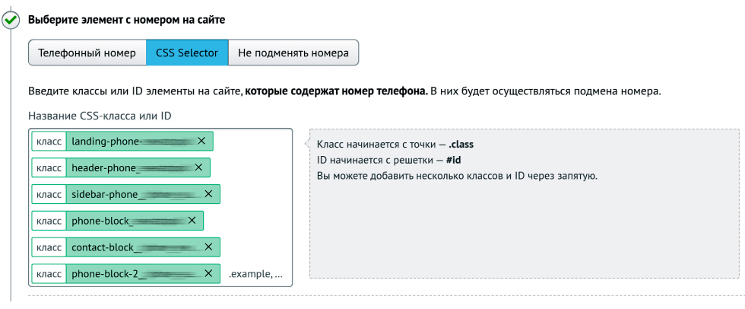745x309 pixels.
Task: Click класс prefix of the phone-block-2 tag
Action: 49,274
